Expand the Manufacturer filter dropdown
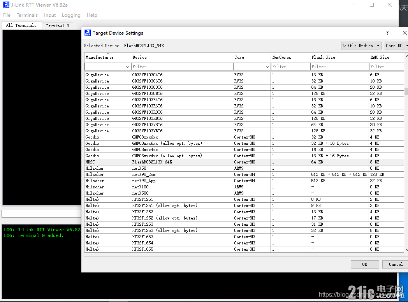This screenshot has height=302, width=408. [x=128, y=67]
